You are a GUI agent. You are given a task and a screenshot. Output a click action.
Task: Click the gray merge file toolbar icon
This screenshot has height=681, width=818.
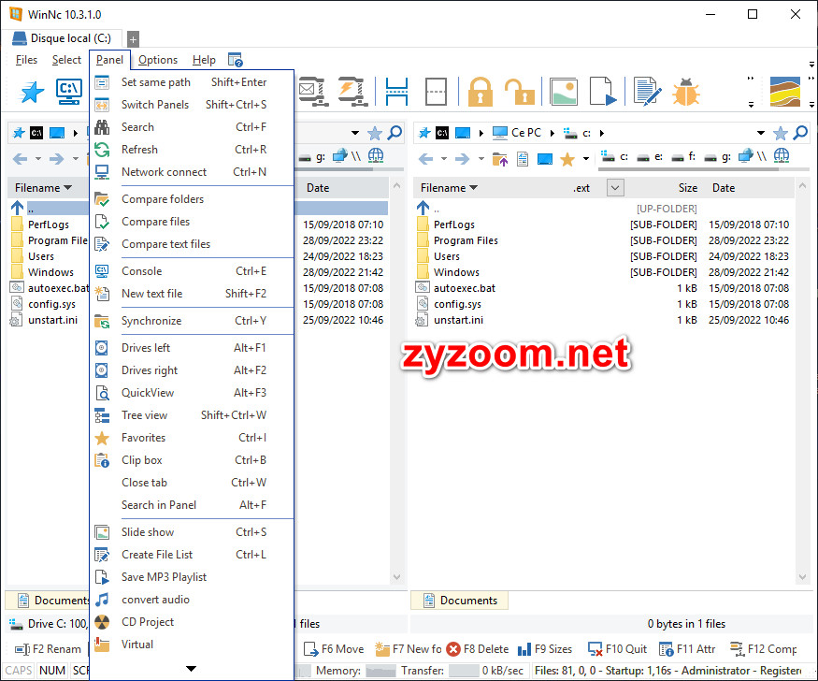pos(436,92)
